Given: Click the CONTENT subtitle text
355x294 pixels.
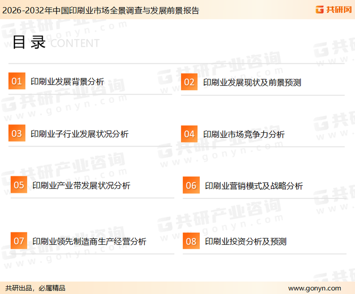Looking at the screenshot, I should pyautogui.click(x=75, y=43).
